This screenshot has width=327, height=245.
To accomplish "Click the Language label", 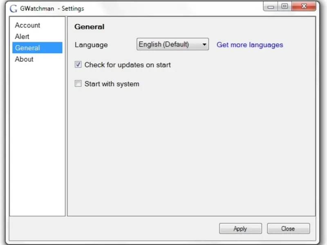I will click(x=91, y=45).
